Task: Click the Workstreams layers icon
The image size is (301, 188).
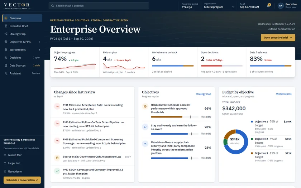Action: point(6,49)
